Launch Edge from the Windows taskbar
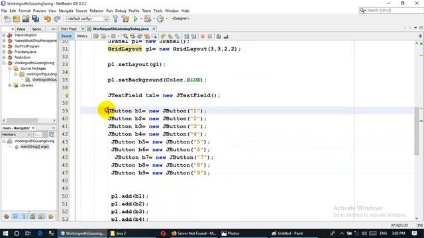The height and width of the screenshot is (238, 424). point(40,233)
